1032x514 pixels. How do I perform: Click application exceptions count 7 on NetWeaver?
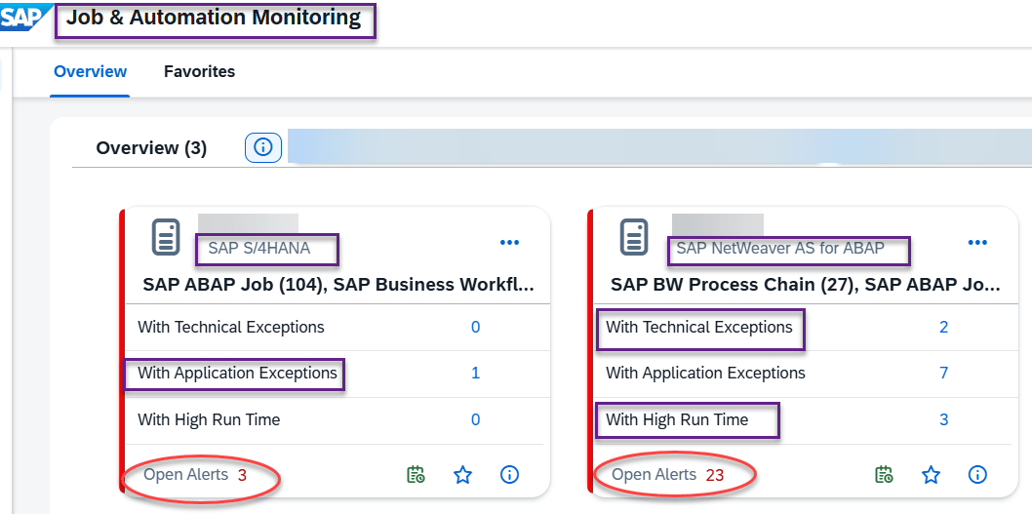[x=943, y=373]
